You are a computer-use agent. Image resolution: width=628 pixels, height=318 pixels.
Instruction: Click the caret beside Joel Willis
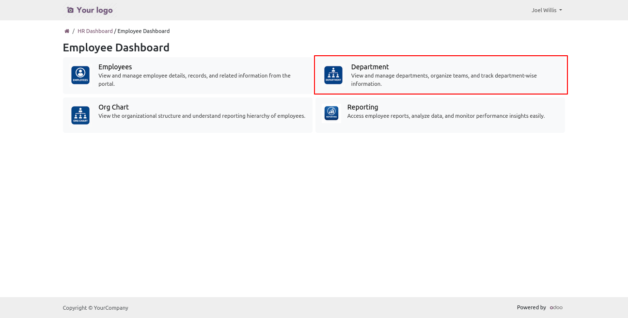(561, 10)
